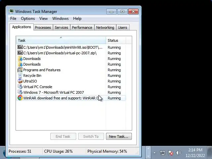Select the Recycle Bin task
The height and width of the screenshot is (159, 212).
click(71, 76)
